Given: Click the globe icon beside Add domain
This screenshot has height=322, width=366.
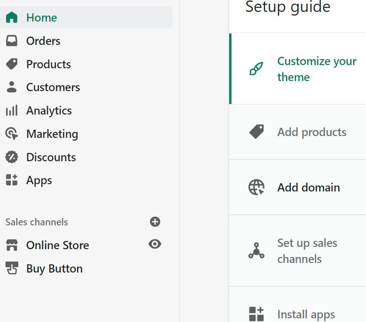Looking at the screenshot, I should coord(256,187).
